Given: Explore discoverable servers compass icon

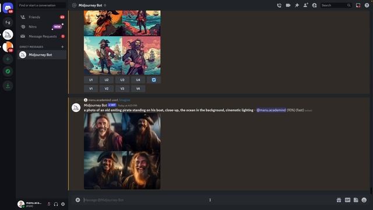Looking at the screenshot, I should [8, 71].
